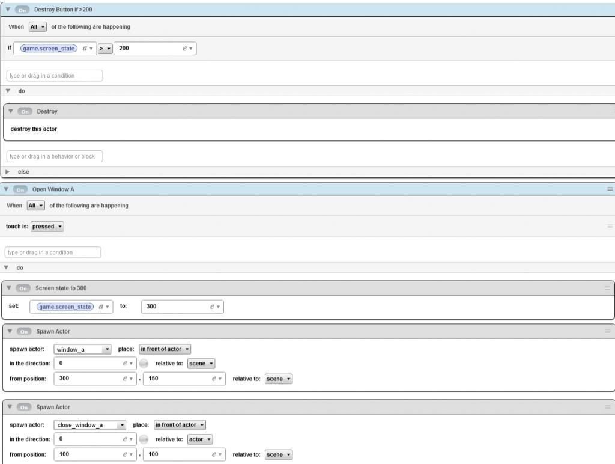Click the game.screen_state token in the if condition
This screenshot has height=464, width=615.
pyautogui.click(x=49, y=49)
